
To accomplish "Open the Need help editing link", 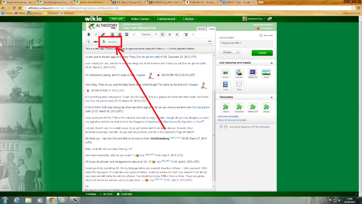I will [x=262, y=24].
